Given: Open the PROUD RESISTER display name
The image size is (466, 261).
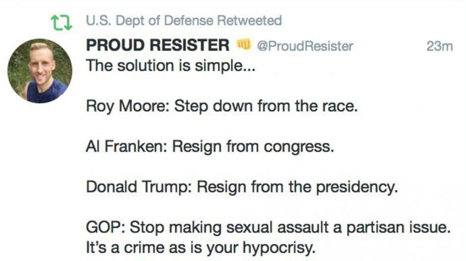Looking at the screenshot, I should 158,46.
